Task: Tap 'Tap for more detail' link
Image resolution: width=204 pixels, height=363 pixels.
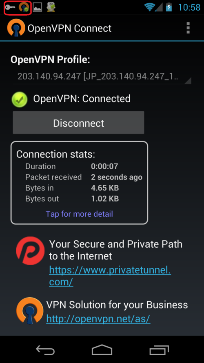Action: pos(79,214)
